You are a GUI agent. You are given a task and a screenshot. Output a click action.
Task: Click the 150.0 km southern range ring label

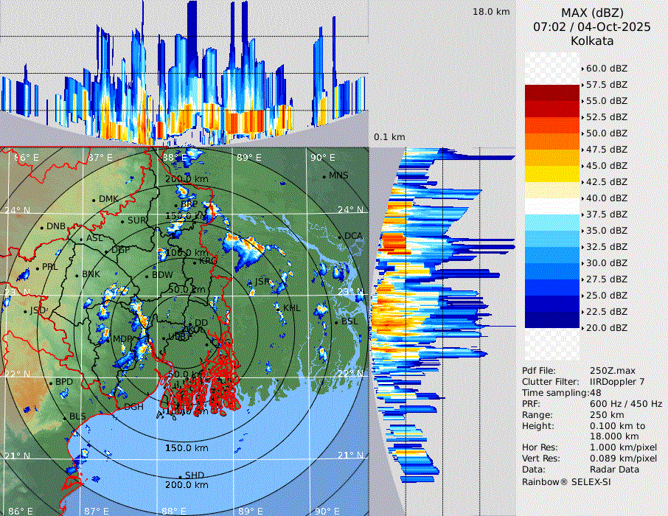(x=187, y=448)
